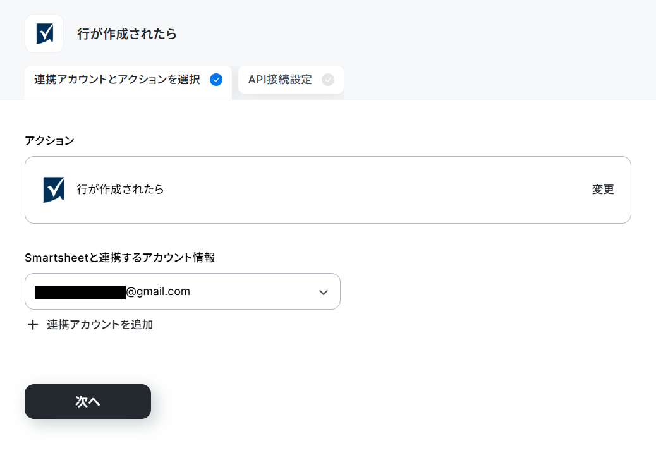The width and height of the screenshot is (656, 453).
Task: Click the redacted email address text
Action: pyautogui.click(x=80, y=292)
